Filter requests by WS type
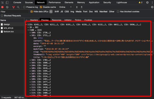 click(x=96, y=12)
